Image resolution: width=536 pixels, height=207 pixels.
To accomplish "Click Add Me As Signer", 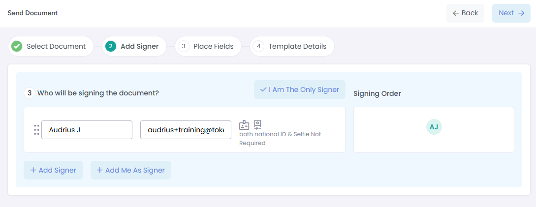I will point(130,170).
